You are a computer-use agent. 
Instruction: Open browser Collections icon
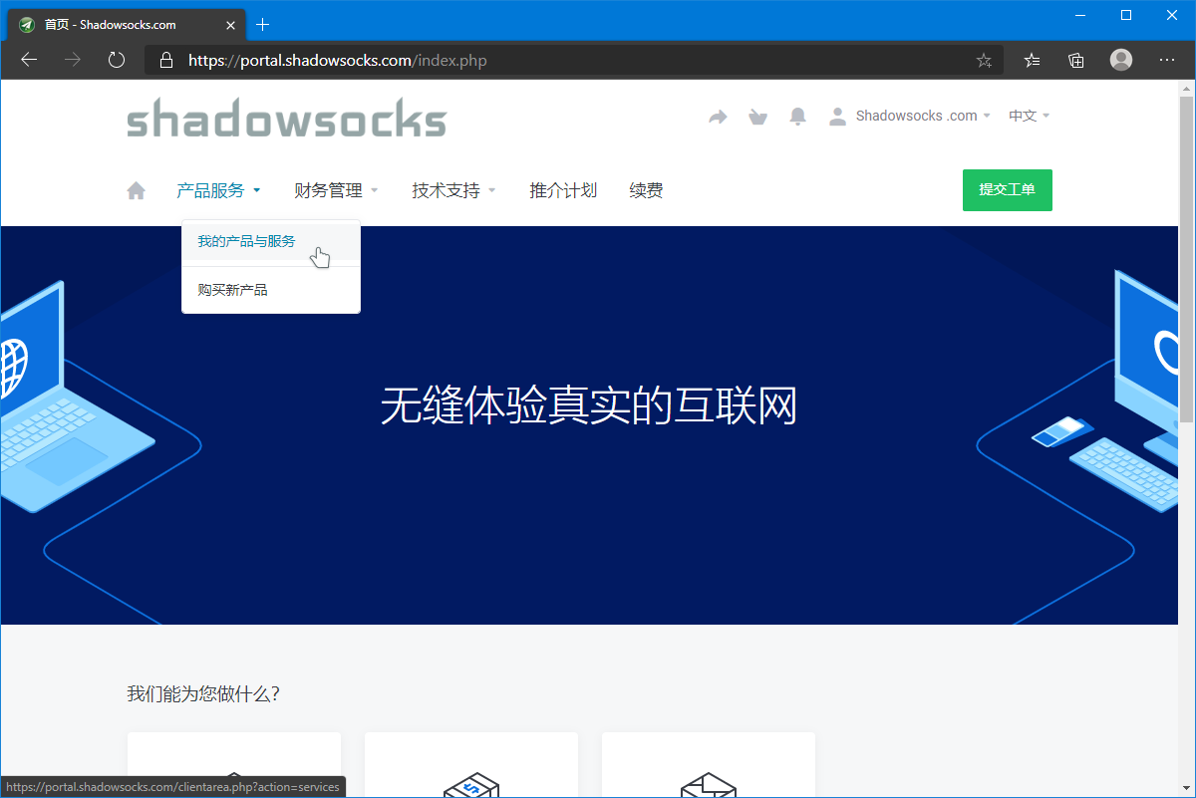[x=1076, y=60]
